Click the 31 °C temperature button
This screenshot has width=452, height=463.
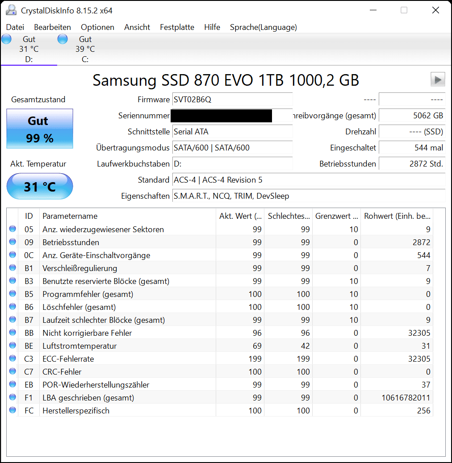click(40, 186)
